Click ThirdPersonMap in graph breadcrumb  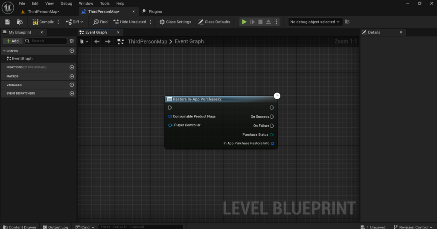coord(147,41)
